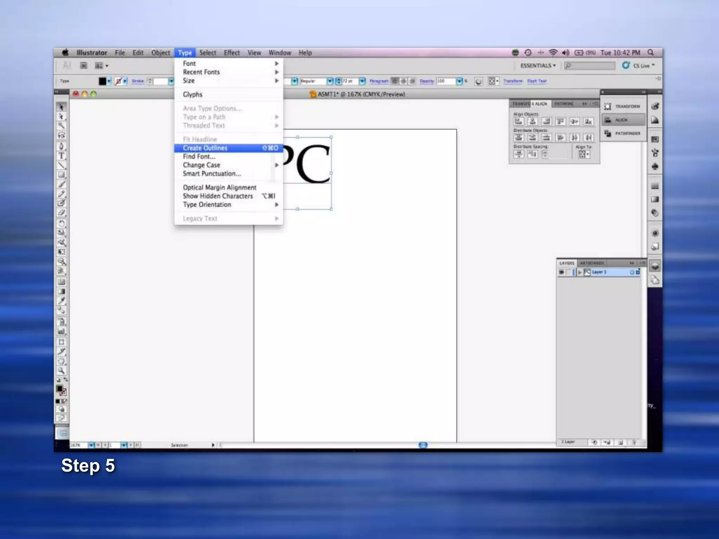719x539 pixels.
Task: Switch to the Artboards tab
Action: pyautogui.click(x=592, y=263)
